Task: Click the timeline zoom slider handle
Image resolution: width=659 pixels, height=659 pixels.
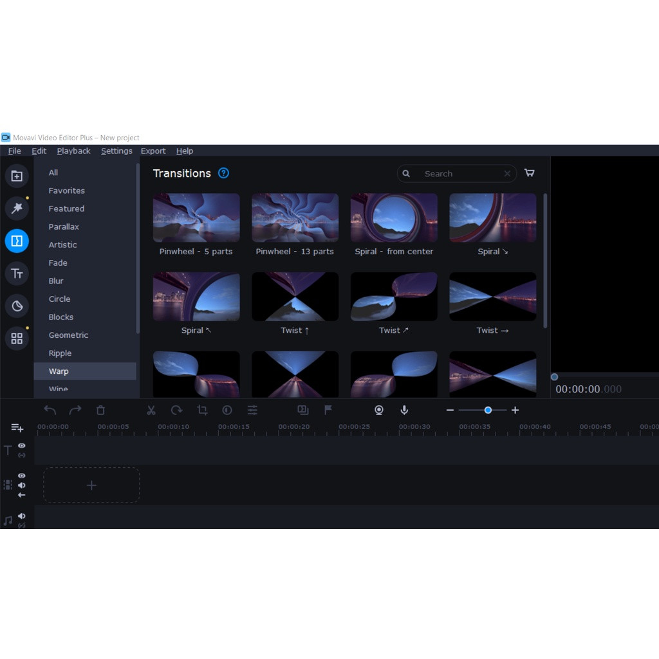Action: tap(488, 410)
